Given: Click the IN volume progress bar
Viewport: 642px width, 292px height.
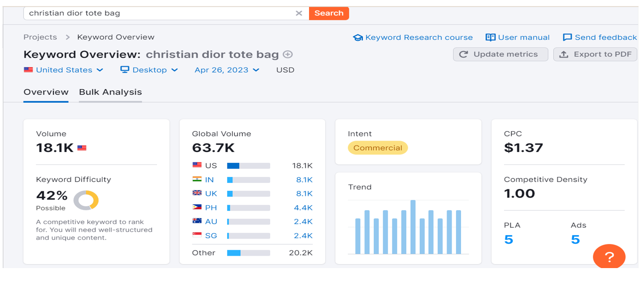Looking at the screenshot, I should tap(249, 180).
